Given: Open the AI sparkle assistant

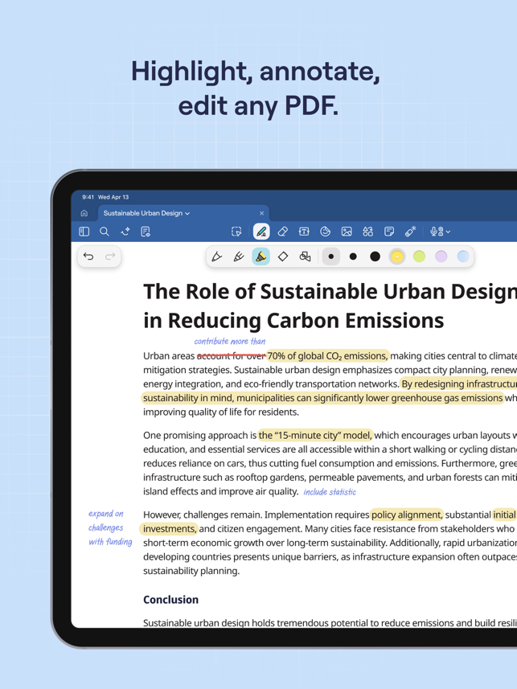Looking at the screenshot, I should click(125, 232).
